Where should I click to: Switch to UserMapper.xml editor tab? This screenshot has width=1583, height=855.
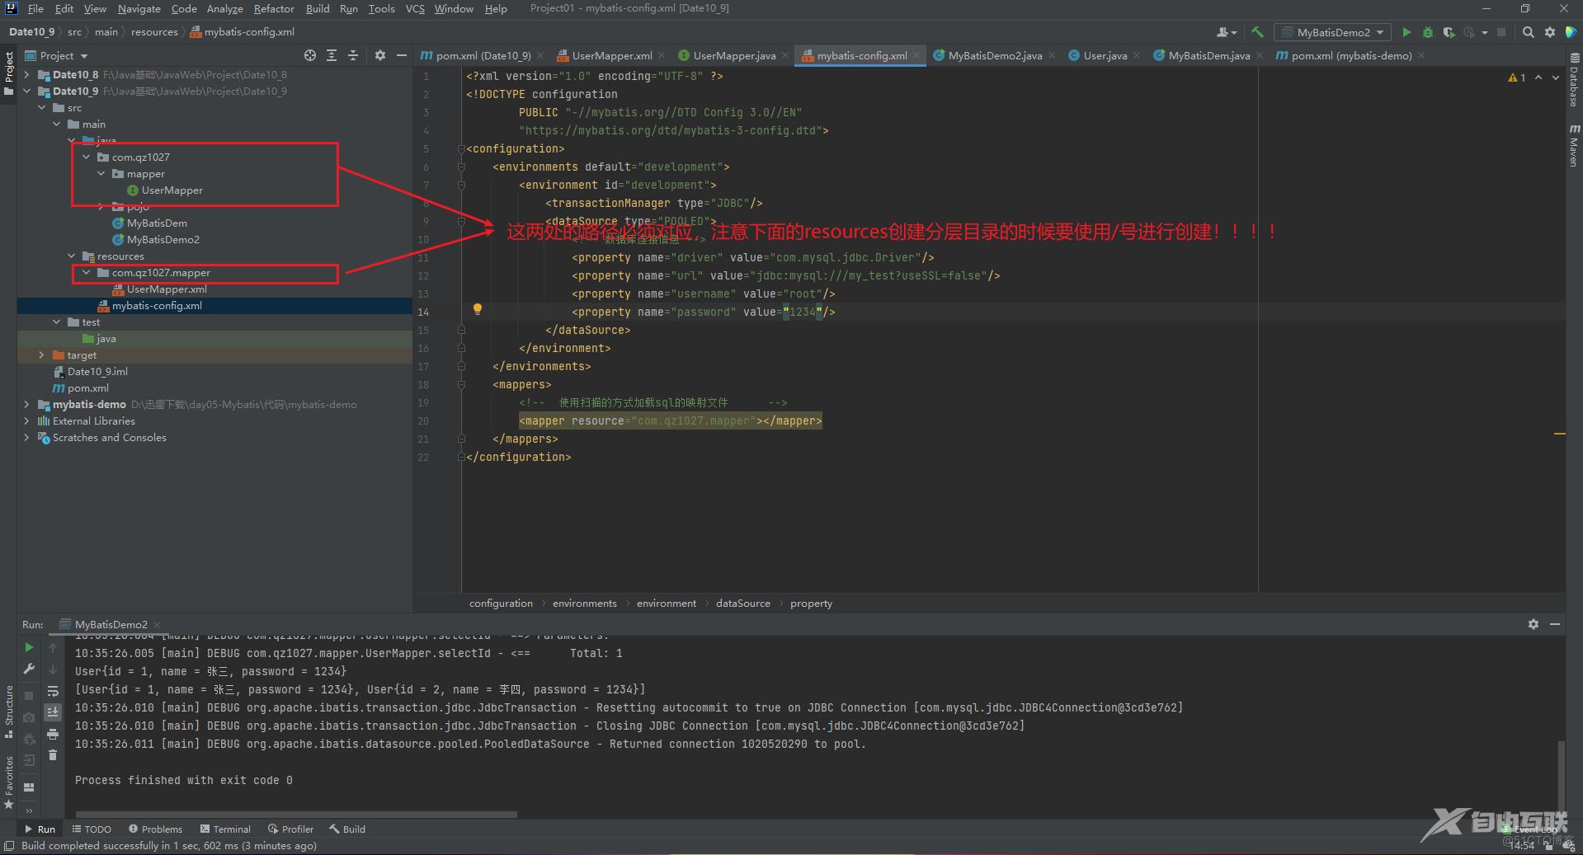pyautogui.click(x=611, y=55)
